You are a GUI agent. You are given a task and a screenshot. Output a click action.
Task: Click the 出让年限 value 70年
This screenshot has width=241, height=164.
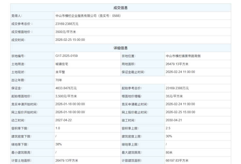[x=59, y=80]
